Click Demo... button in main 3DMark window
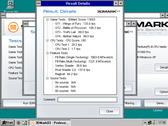 156,103
